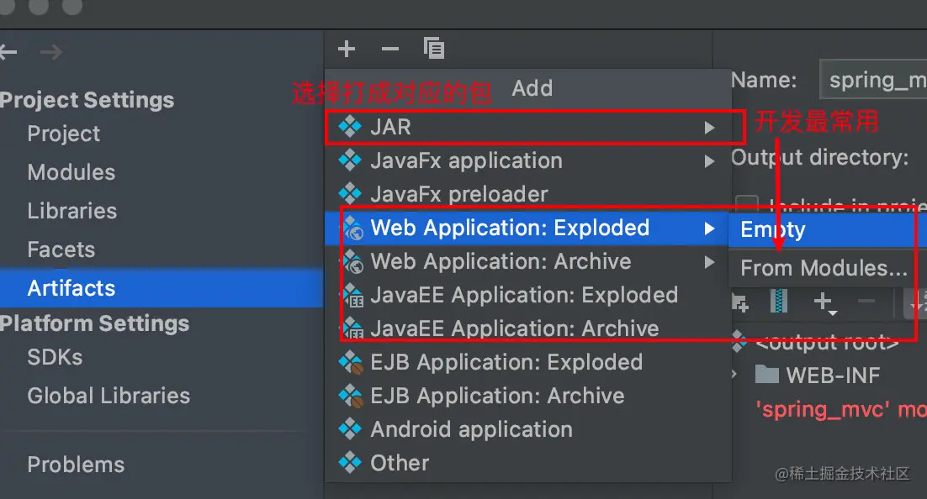Open the JAR submenu arrow

click(709, 127)
